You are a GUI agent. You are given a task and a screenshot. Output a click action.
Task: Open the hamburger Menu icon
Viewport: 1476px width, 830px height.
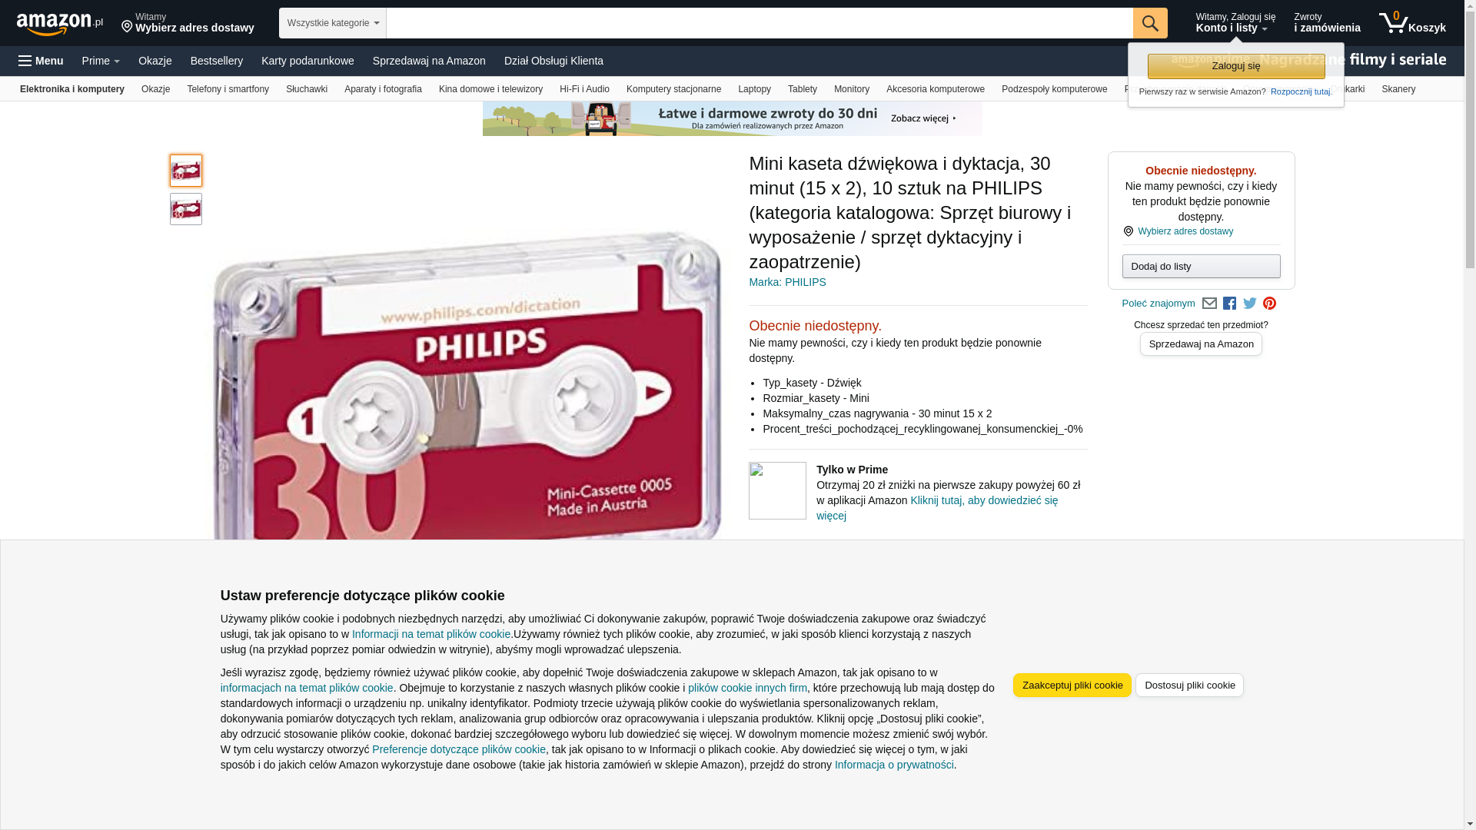coord(41,61)
